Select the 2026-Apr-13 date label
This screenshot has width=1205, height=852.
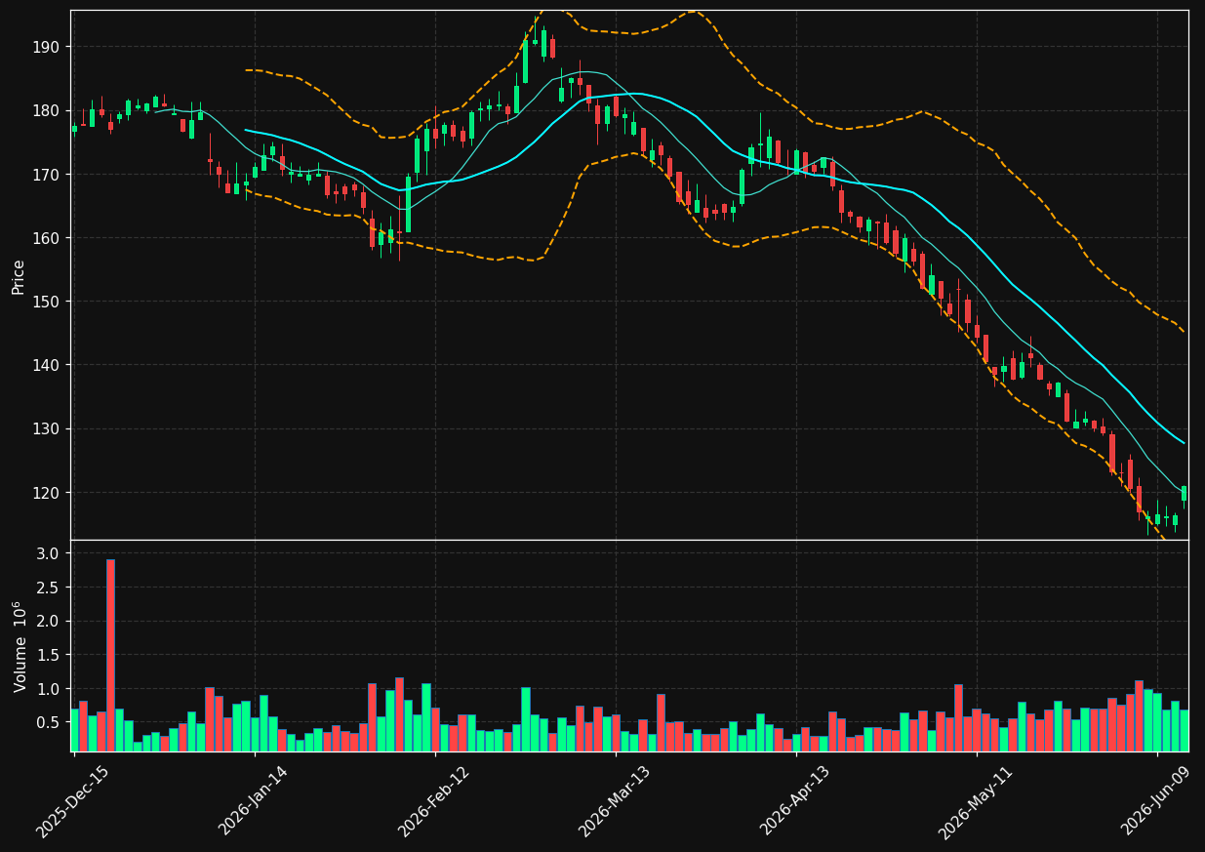click(796, 801)
